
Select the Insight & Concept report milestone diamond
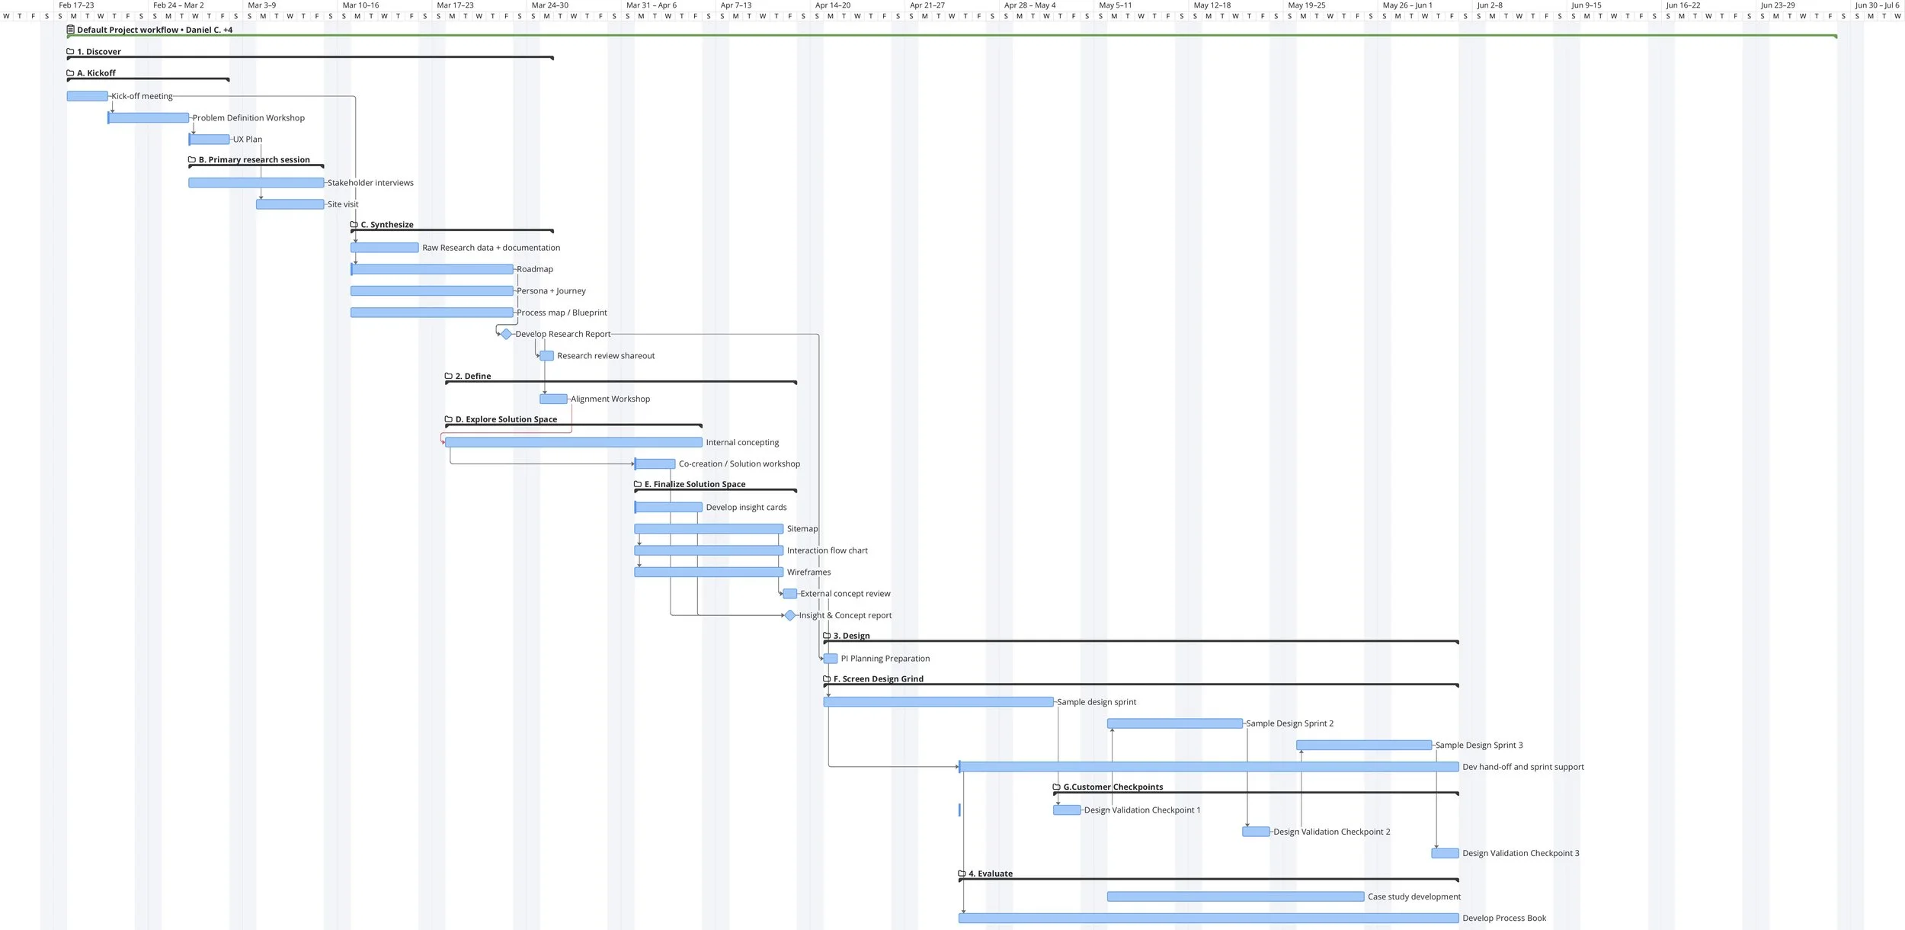pyautogui.click(x=790, y=615)
